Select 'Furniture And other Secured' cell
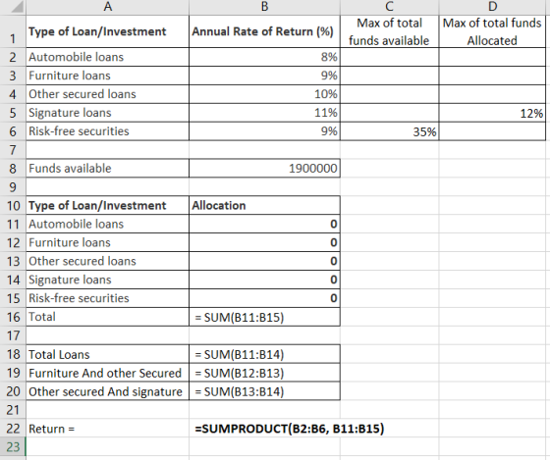The height and width of the screenshot is (460, 550). click(108, 373)
